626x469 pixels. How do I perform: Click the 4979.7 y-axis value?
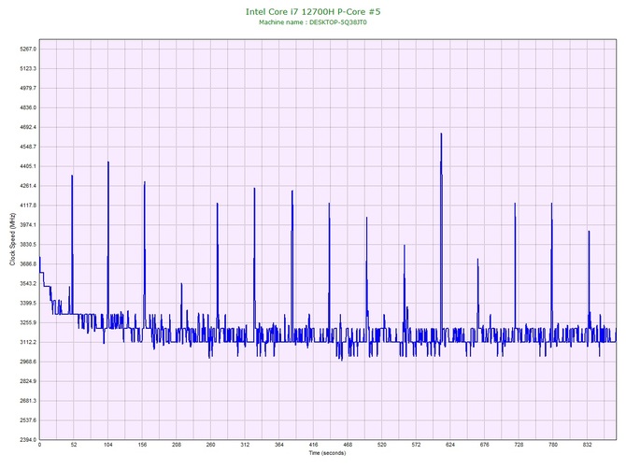point(28,88)
